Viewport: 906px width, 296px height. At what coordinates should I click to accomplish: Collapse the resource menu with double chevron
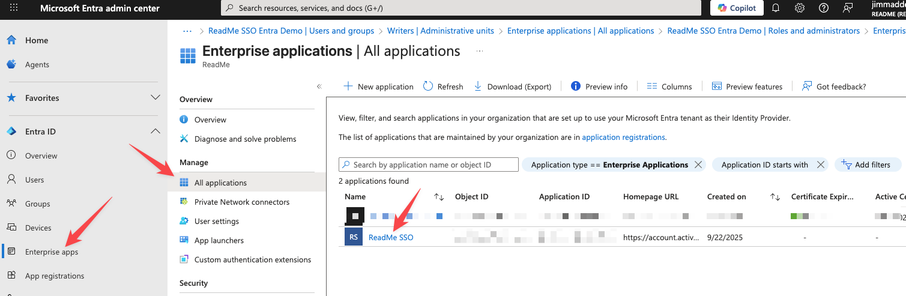[319, 86]
